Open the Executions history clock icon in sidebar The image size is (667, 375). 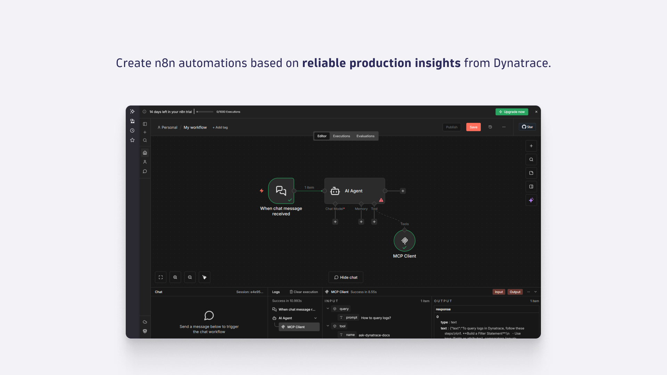(132, 131)
